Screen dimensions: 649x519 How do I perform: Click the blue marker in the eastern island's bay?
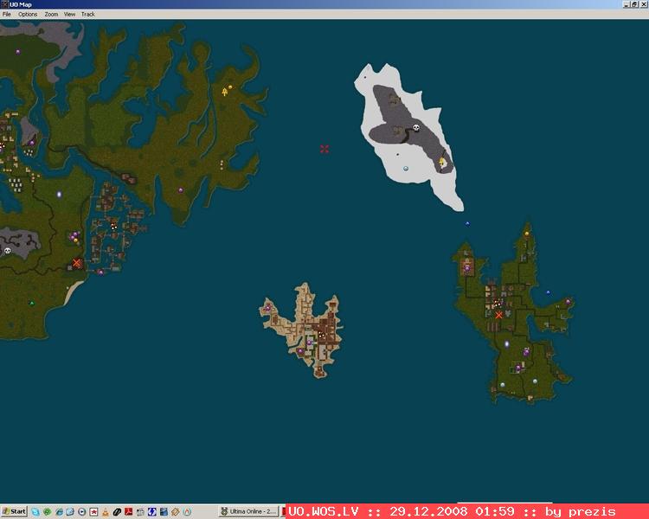[549, 292]
